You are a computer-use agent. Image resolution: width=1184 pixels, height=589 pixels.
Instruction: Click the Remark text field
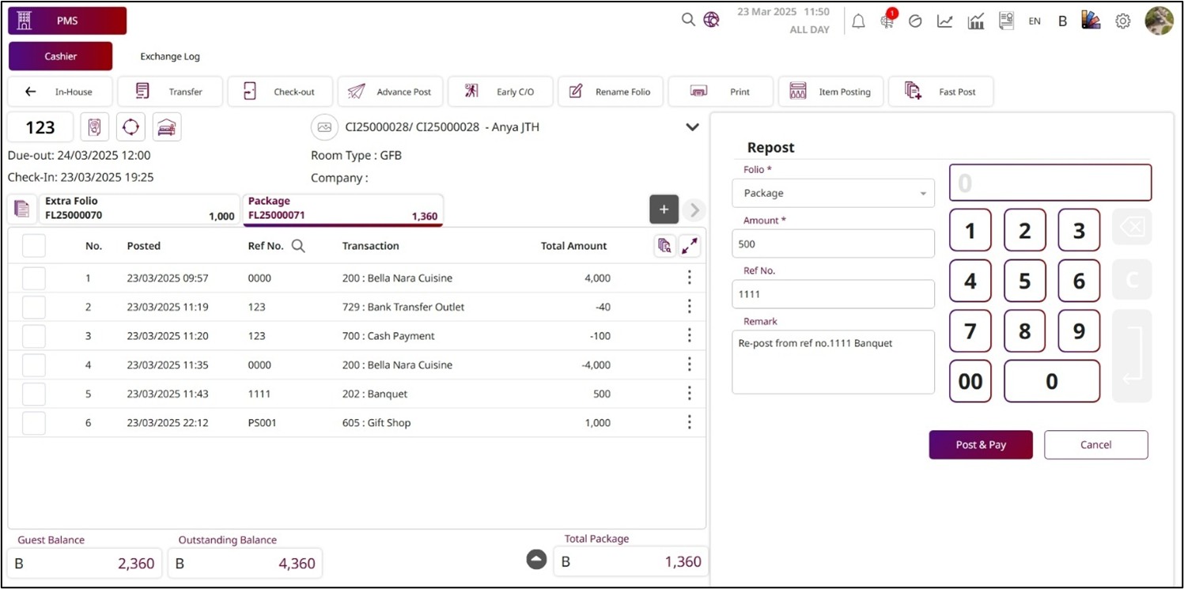point(833,362)
